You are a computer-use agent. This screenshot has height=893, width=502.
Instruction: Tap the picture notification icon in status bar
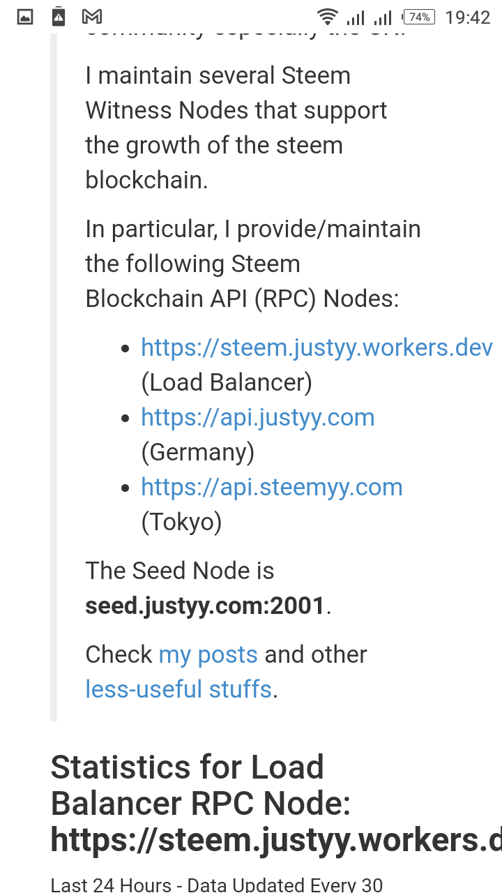pos(25,17)
